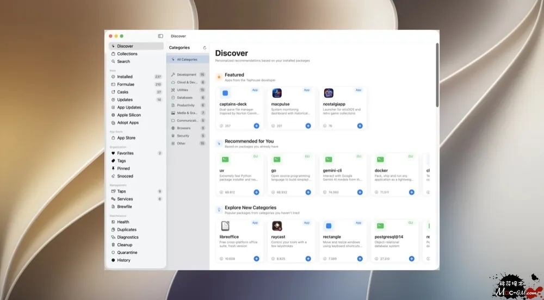The width and height of the screenshot is (544, 300).
Task: Open Search in the sidebar
Action: coord(136,61)
